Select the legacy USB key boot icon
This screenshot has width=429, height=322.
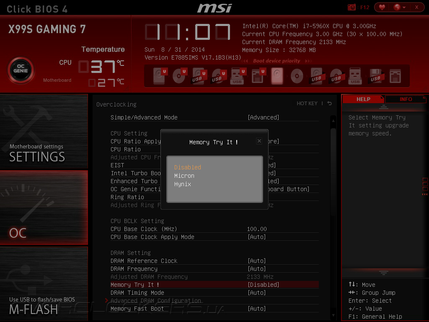point(355,76)
